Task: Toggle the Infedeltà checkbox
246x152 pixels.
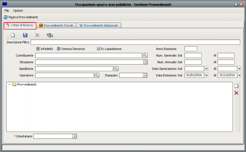Action: (38, 49)
